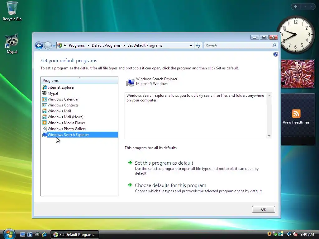Click Set this program as default
Image resolution: width=319 pixels, height=239 pixels.
[x=164, y=163]
